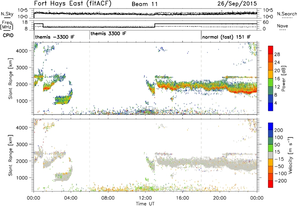This screenshot has width=297, height=206.
Task: Click the "24" Power colorbar tick label
Action: (x=277, y=62)
